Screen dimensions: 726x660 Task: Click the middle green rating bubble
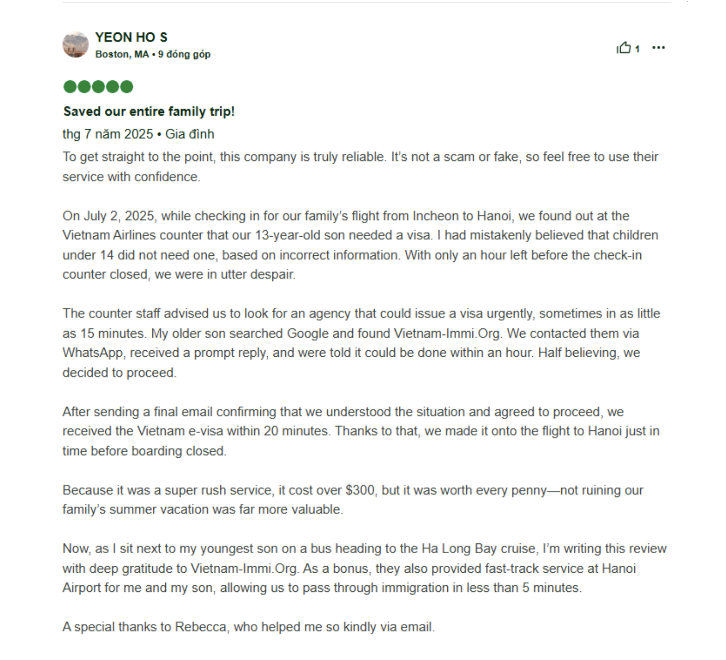[x=98, y=87]
